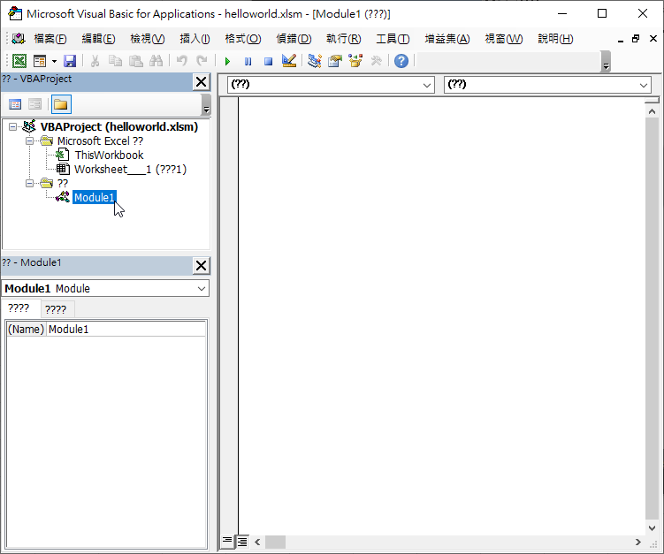Close the Properties - Module1 pane

pos(202,266)
